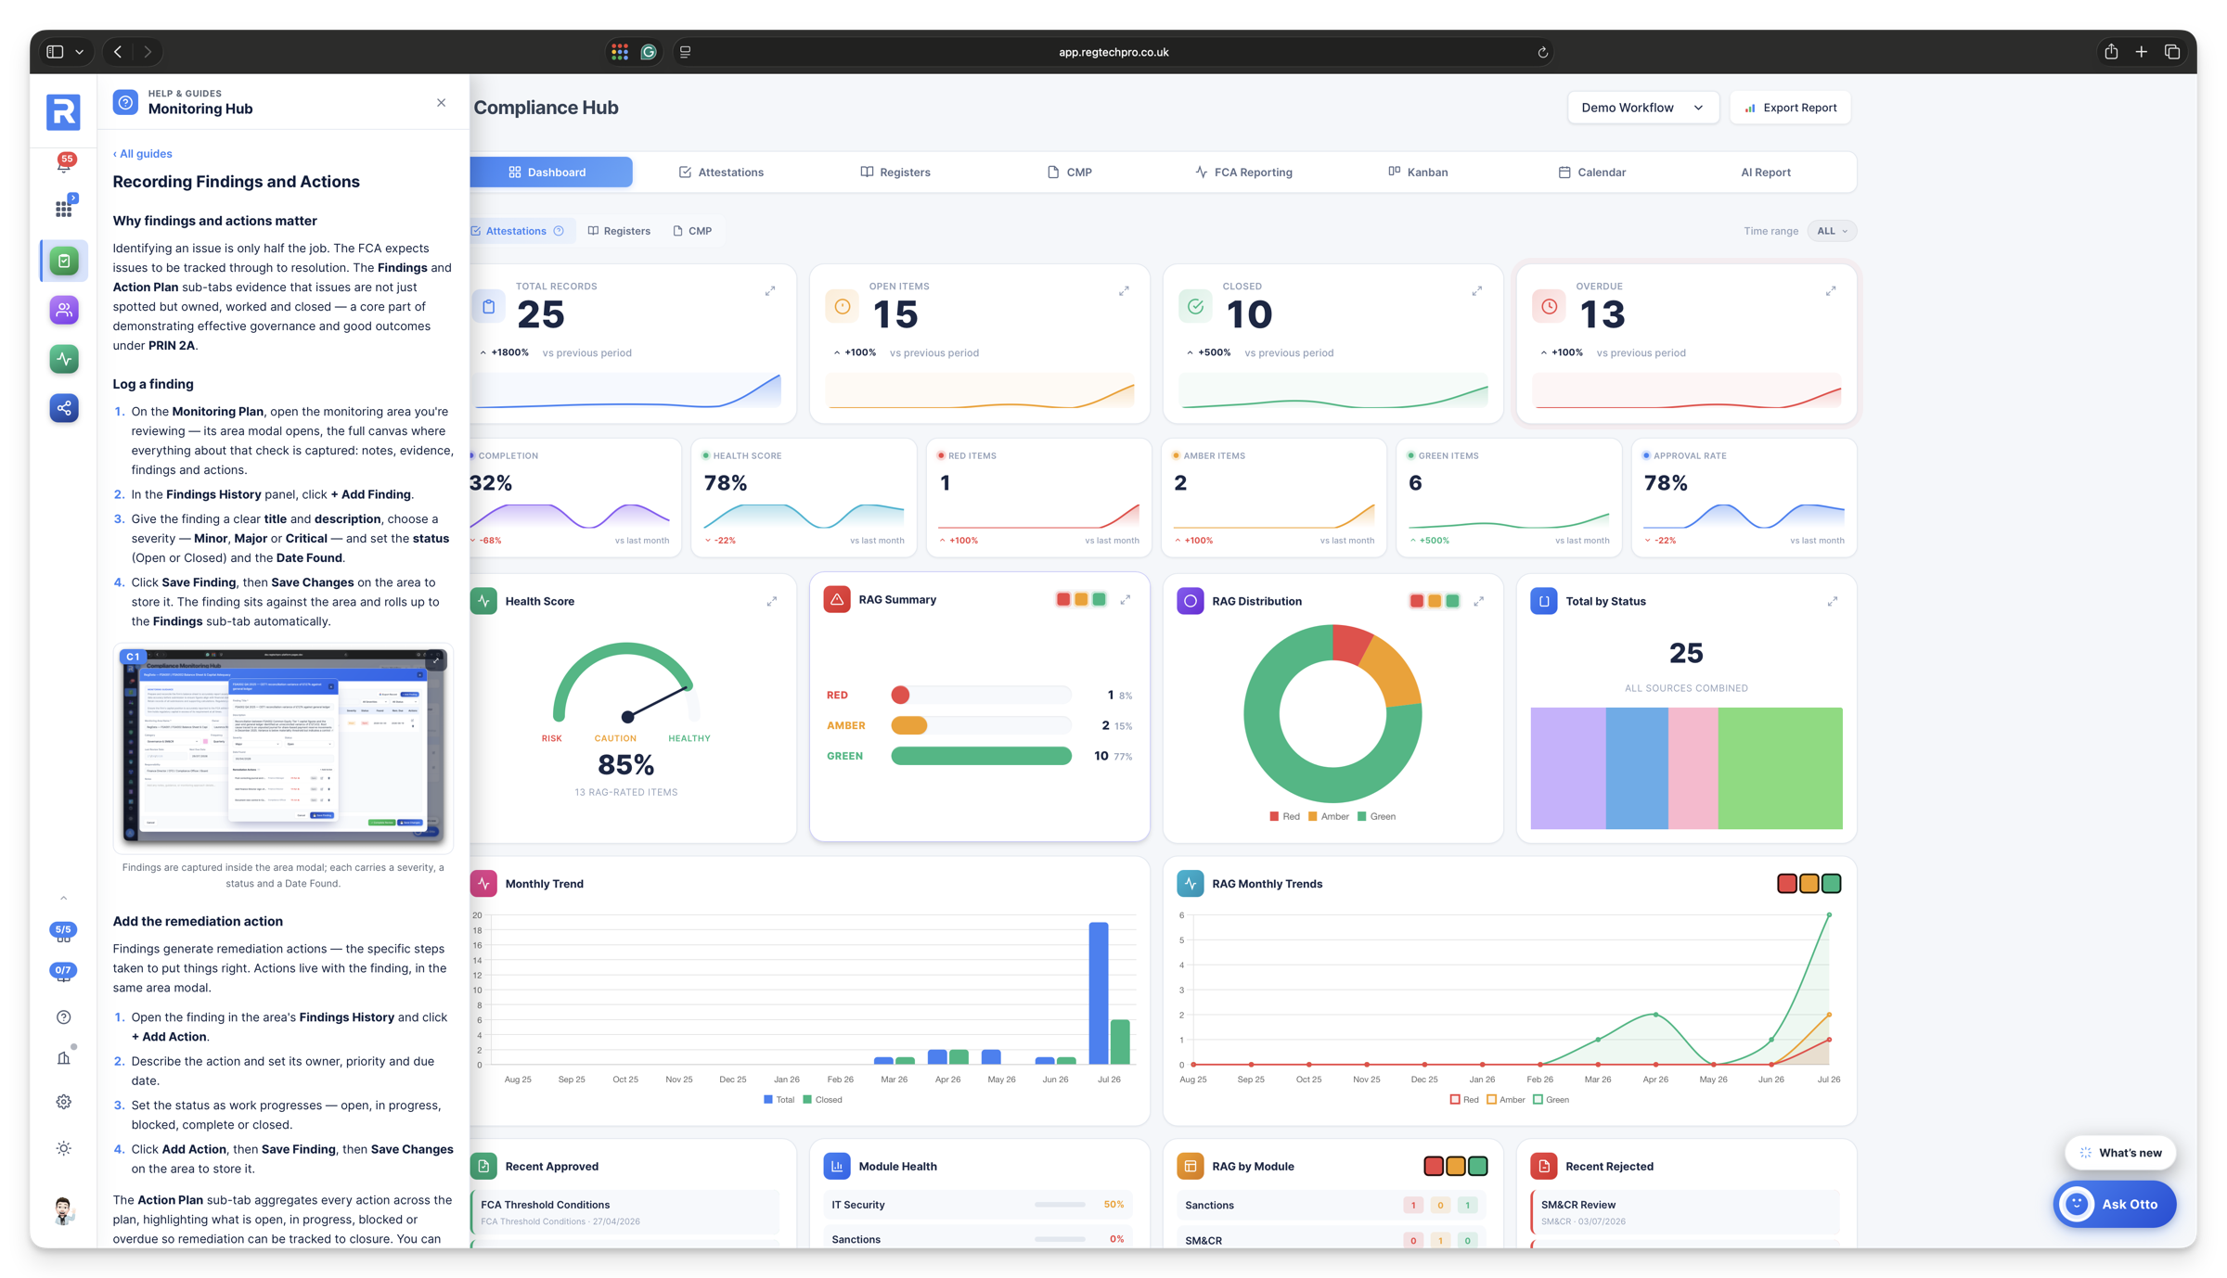Click the Export Report button
Viewport: 2227px width, 1278px height.
coord(1791,108)
